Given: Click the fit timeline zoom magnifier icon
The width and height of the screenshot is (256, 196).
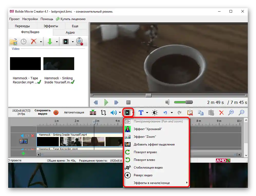Looking at the screenshot, I should [x=241, y=113].
